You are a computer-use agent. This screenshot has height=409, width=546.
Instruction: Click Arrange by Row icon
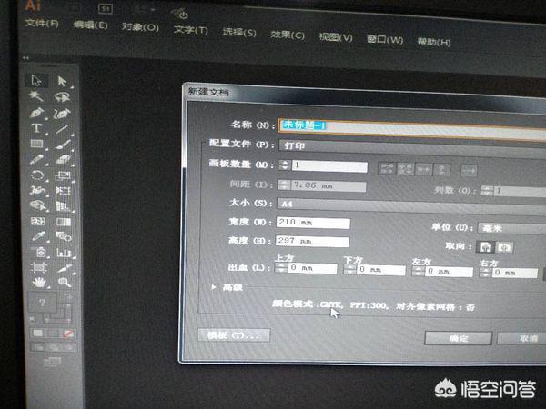tap(424, 169)
